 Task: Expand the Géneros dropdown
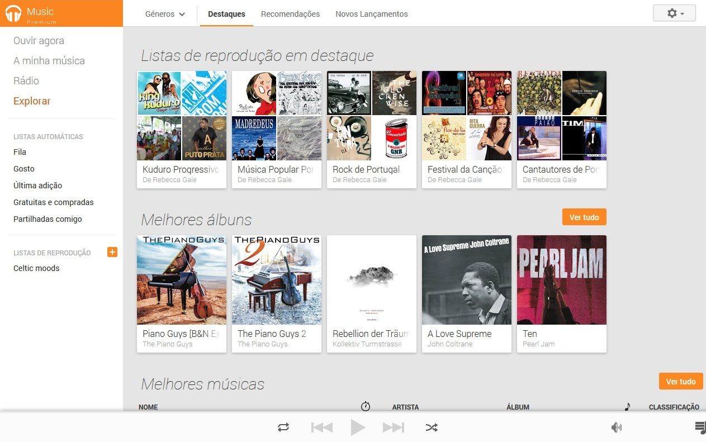pyautogui.click(x=165, y=14)
